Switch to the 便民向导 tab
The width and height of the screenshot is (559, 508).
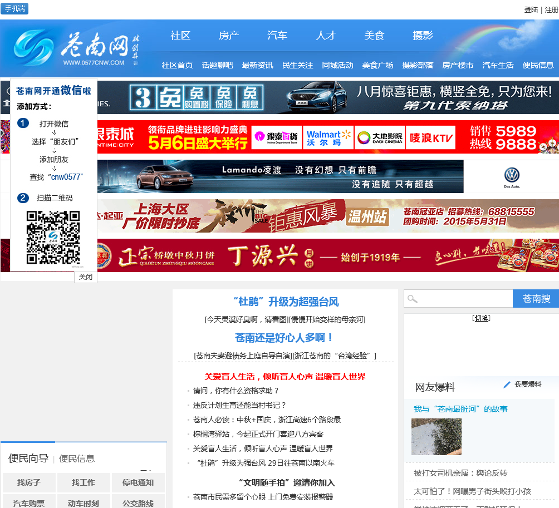pos(28,458)
